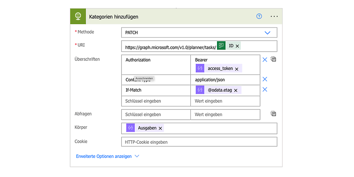Image resolution: width=354 pixels, height=177 pixels.
Task: Click into the URI field
Action: pyautogui.click(x=199, y=46)
